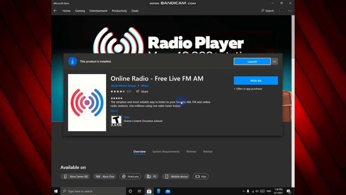346x195 pixels.
Task: Open the Productivity section
Action: (119, 11)
